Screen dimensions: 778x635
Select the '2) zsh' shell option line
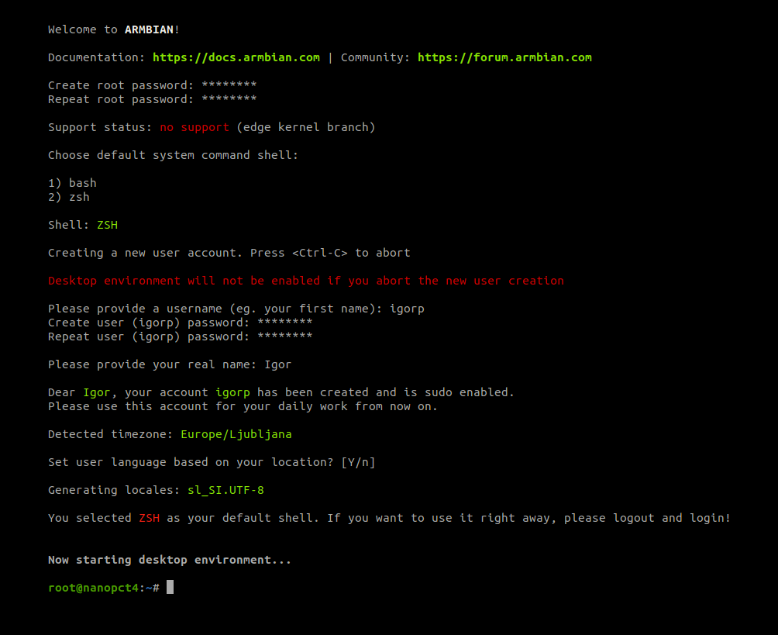click(x=69, y=197)
